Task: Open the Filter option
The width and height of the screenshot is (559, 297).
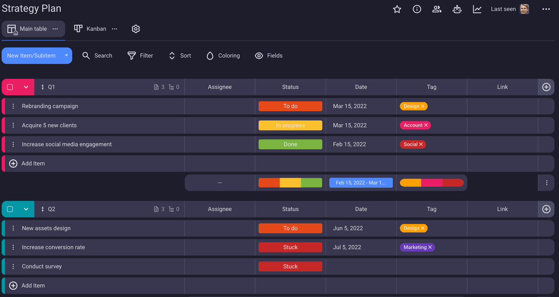Action: pos(140,56)
